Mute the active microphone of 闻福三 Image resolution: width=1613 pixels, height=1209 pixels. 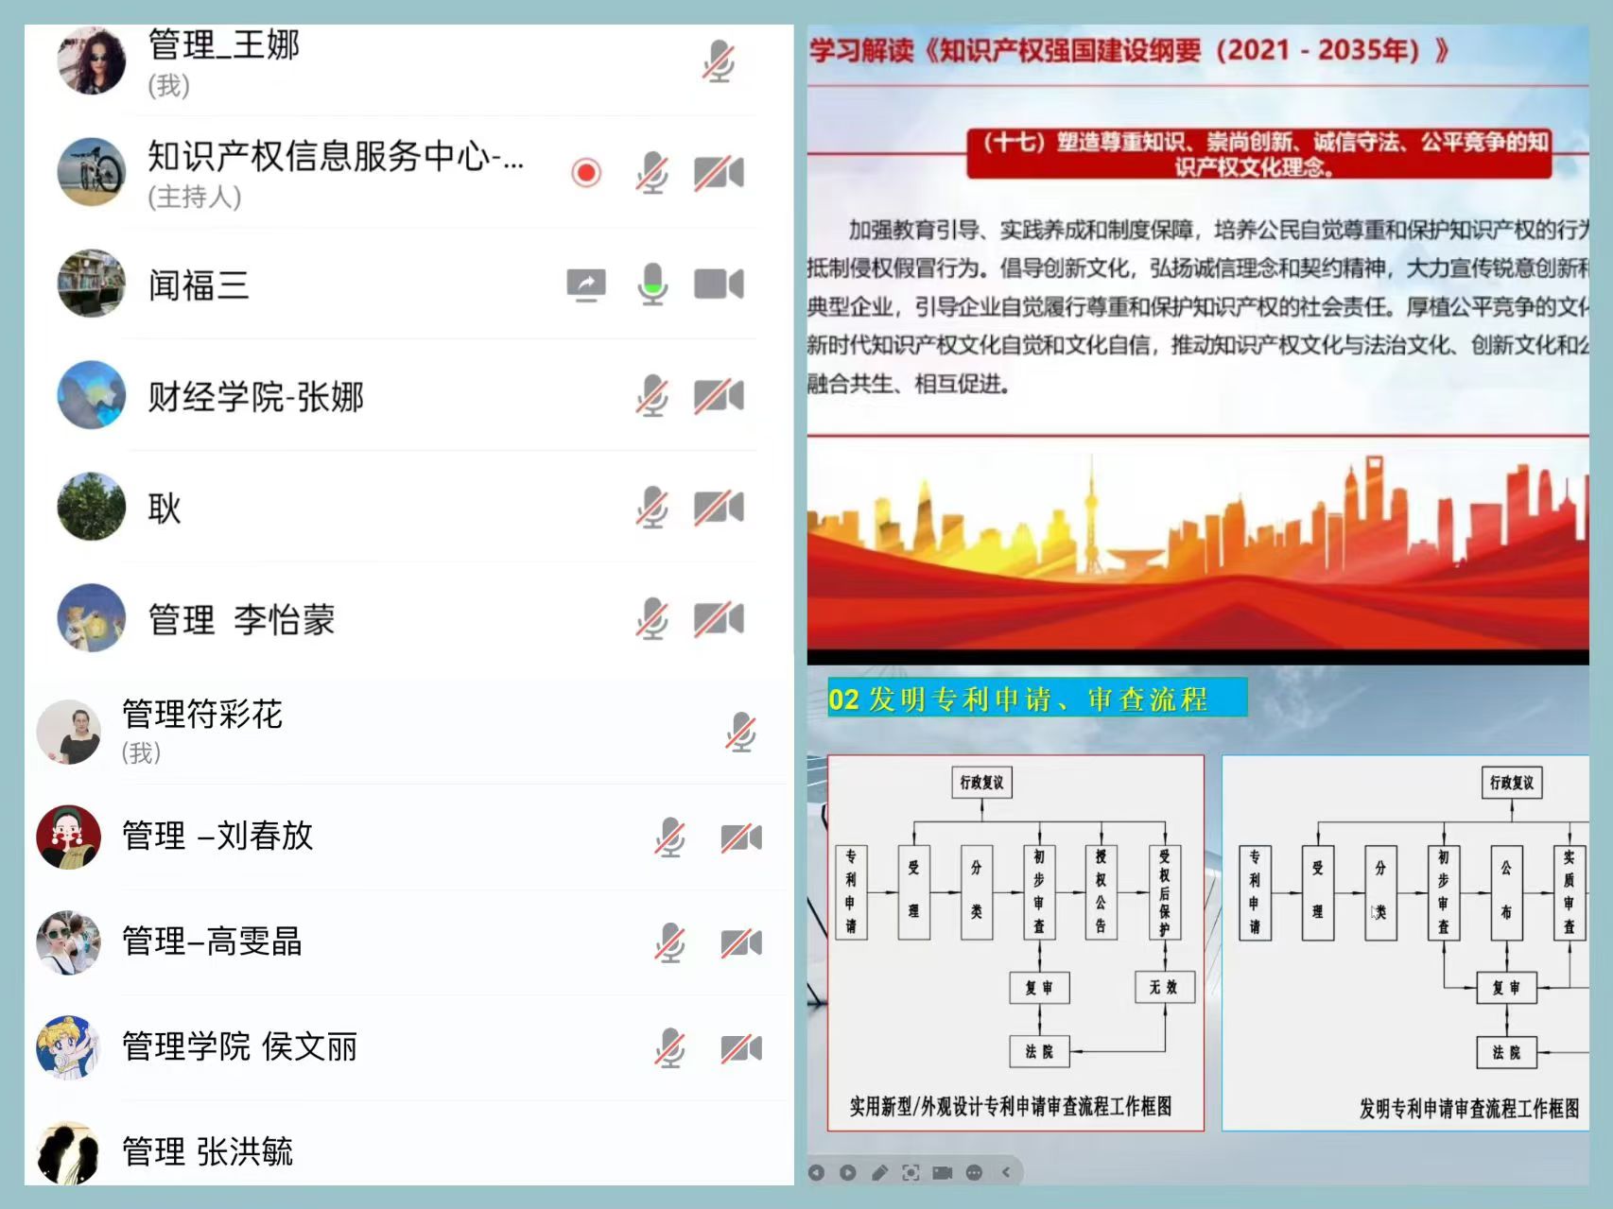[652, 284]
